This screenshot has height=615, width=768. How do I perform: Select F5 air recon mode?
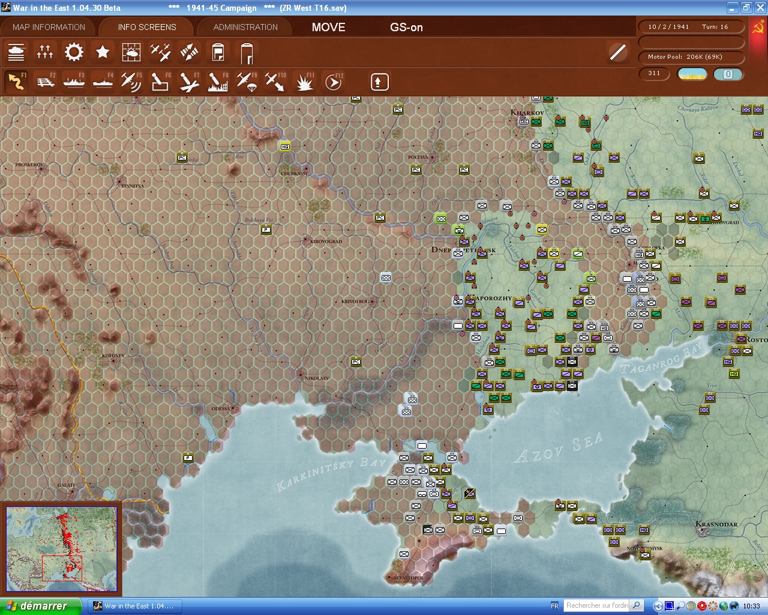pyautogui.click(x=131, y=82)
